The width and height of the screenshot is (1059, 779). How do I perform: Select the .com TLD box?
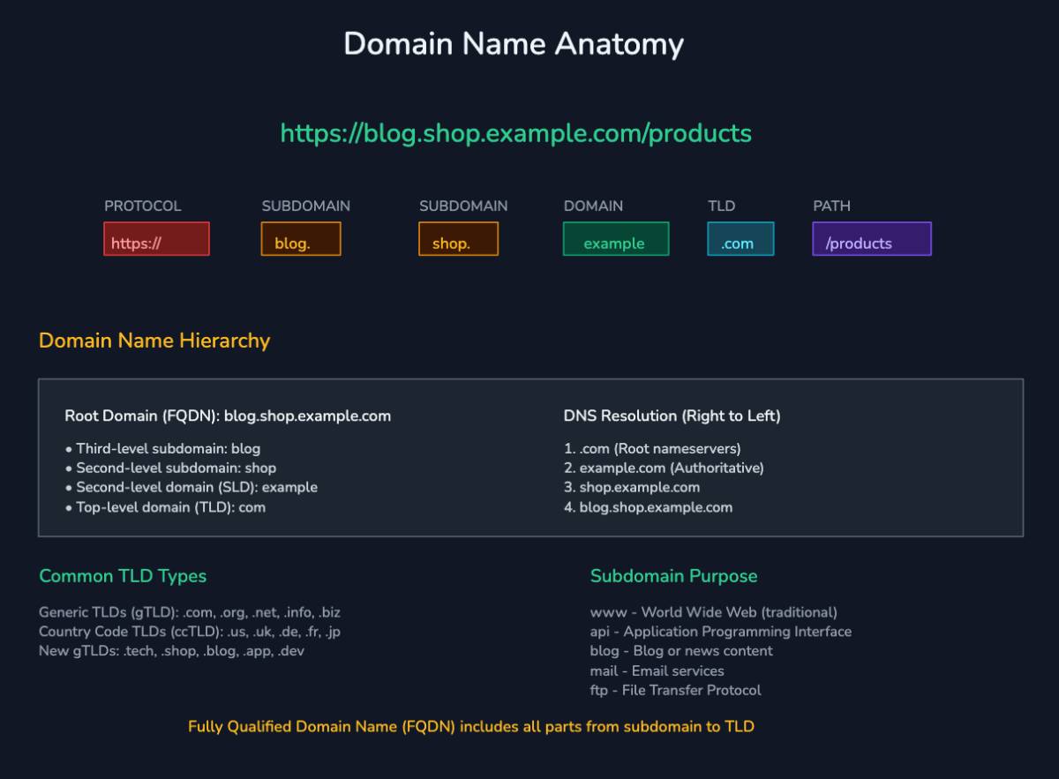pyautogui.click(x=740, y=238)
